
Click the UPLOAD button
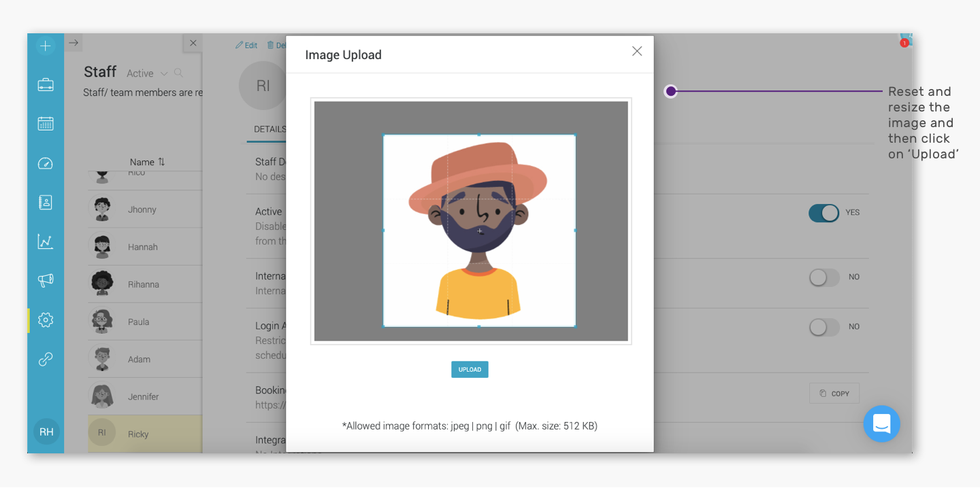[470, 370]
